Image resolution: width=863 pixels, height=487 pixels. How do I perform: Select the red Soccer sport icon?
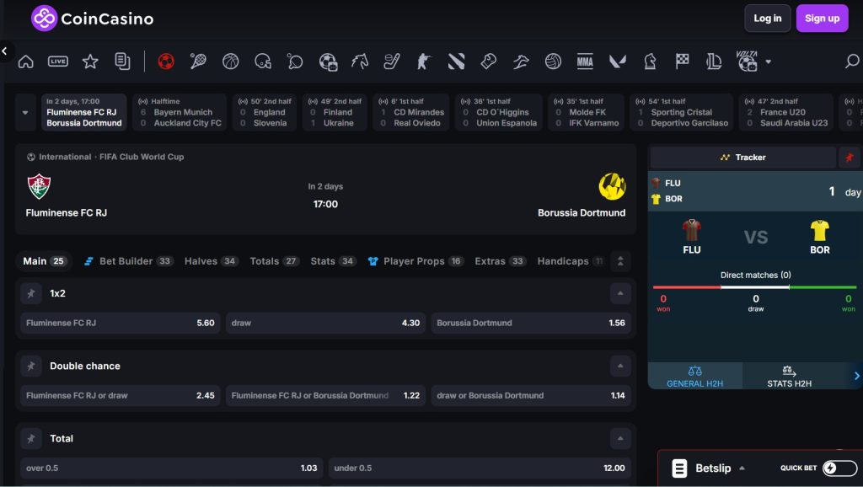166,61
